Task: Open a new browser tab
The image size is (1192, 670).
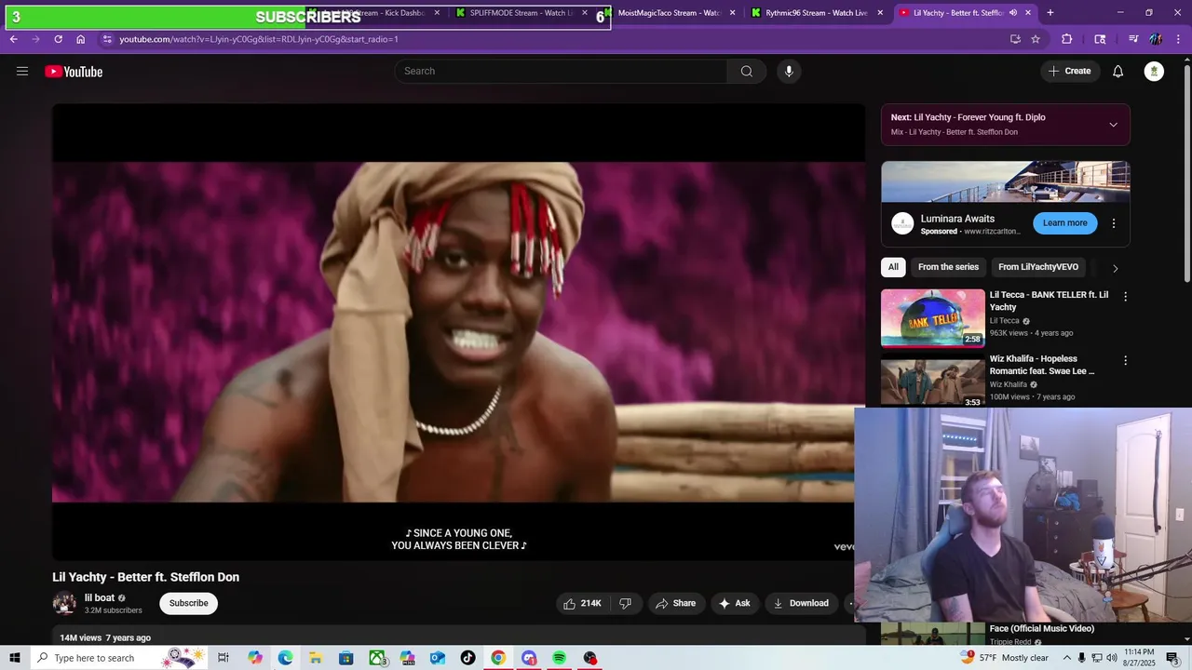Action: pos(1050,13)
